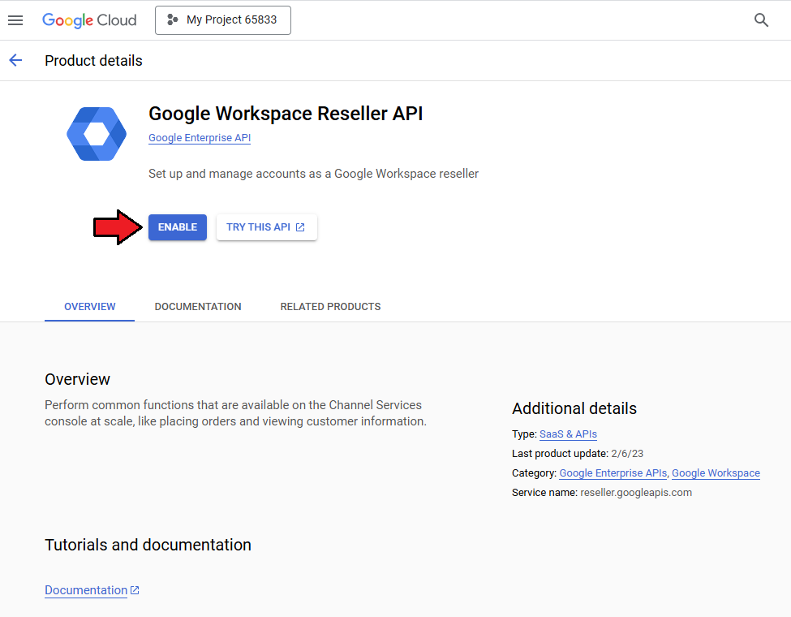Switch to the OVERVIEW tab
The width and height of the screenshot is (791, 617).
[90, 307]
